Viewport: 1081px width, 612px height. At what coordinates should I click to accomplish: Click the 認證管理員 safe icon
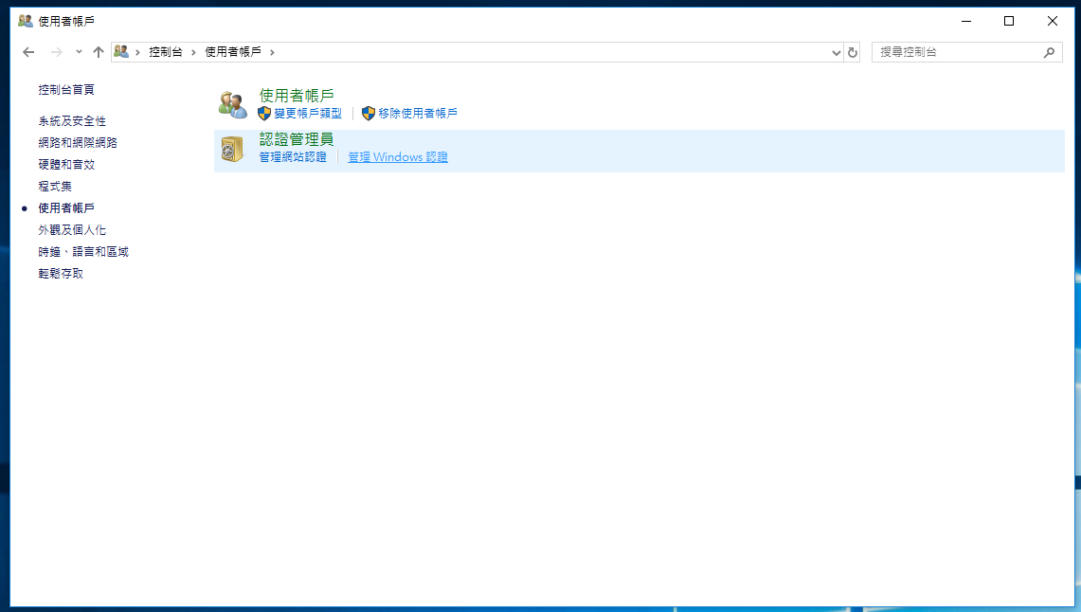[x=232, y=149]
